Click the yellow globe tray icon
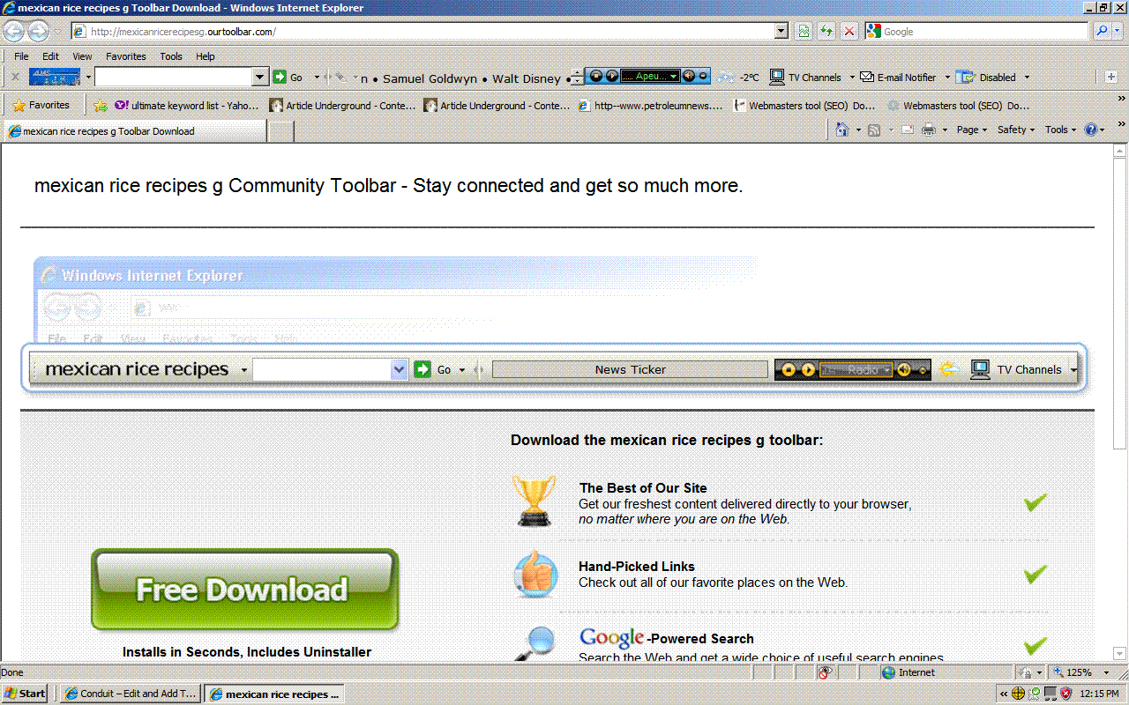 1019,694
